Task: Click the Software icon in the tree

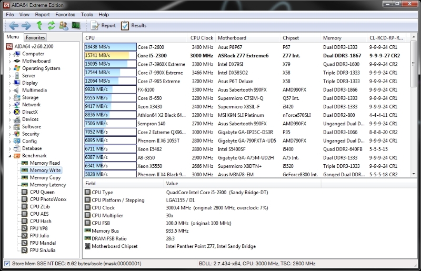Action: [x=17, y=126]
